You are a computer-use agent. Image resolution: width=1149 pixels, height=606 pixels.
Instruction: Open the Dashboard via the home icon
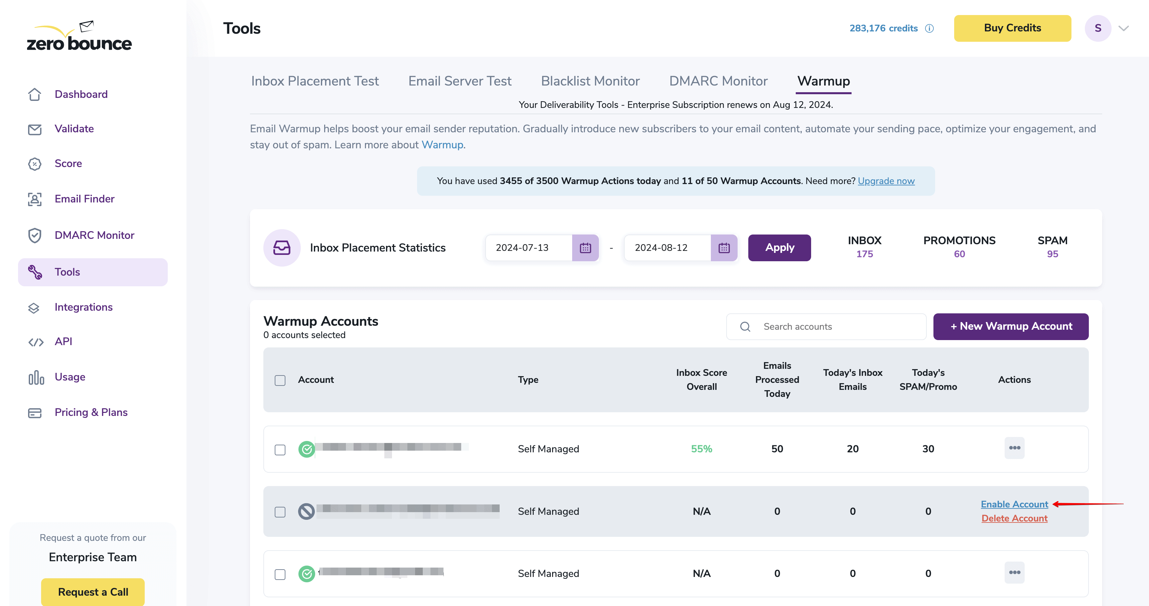(35, 94)
